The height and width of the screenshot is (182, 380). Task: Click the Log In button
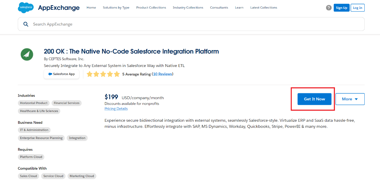pos(358,8)
